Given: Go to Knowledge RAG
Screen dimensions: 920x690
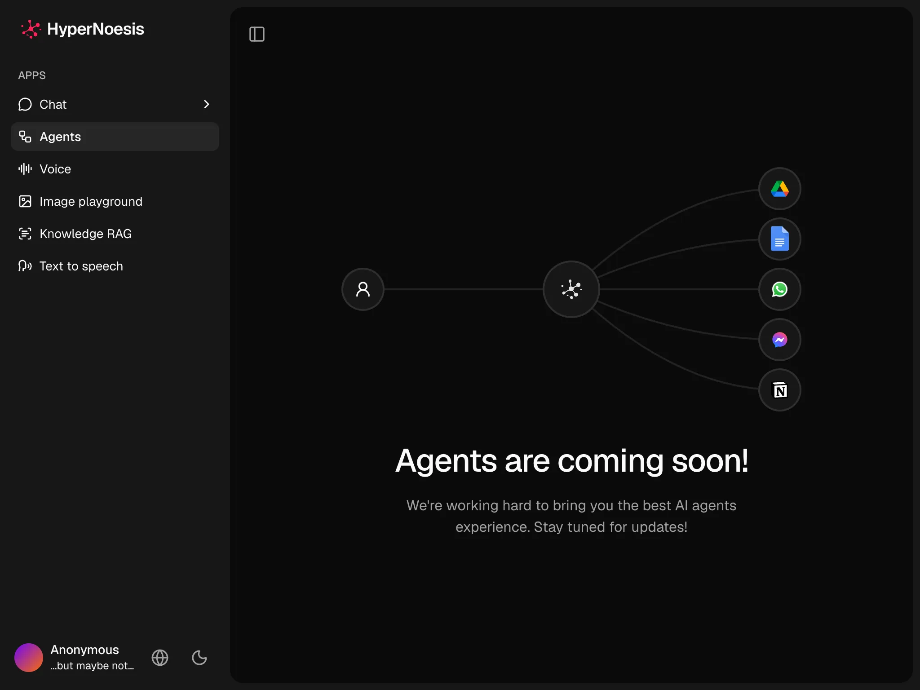Looking at the screenshot, I should [115, 234].
